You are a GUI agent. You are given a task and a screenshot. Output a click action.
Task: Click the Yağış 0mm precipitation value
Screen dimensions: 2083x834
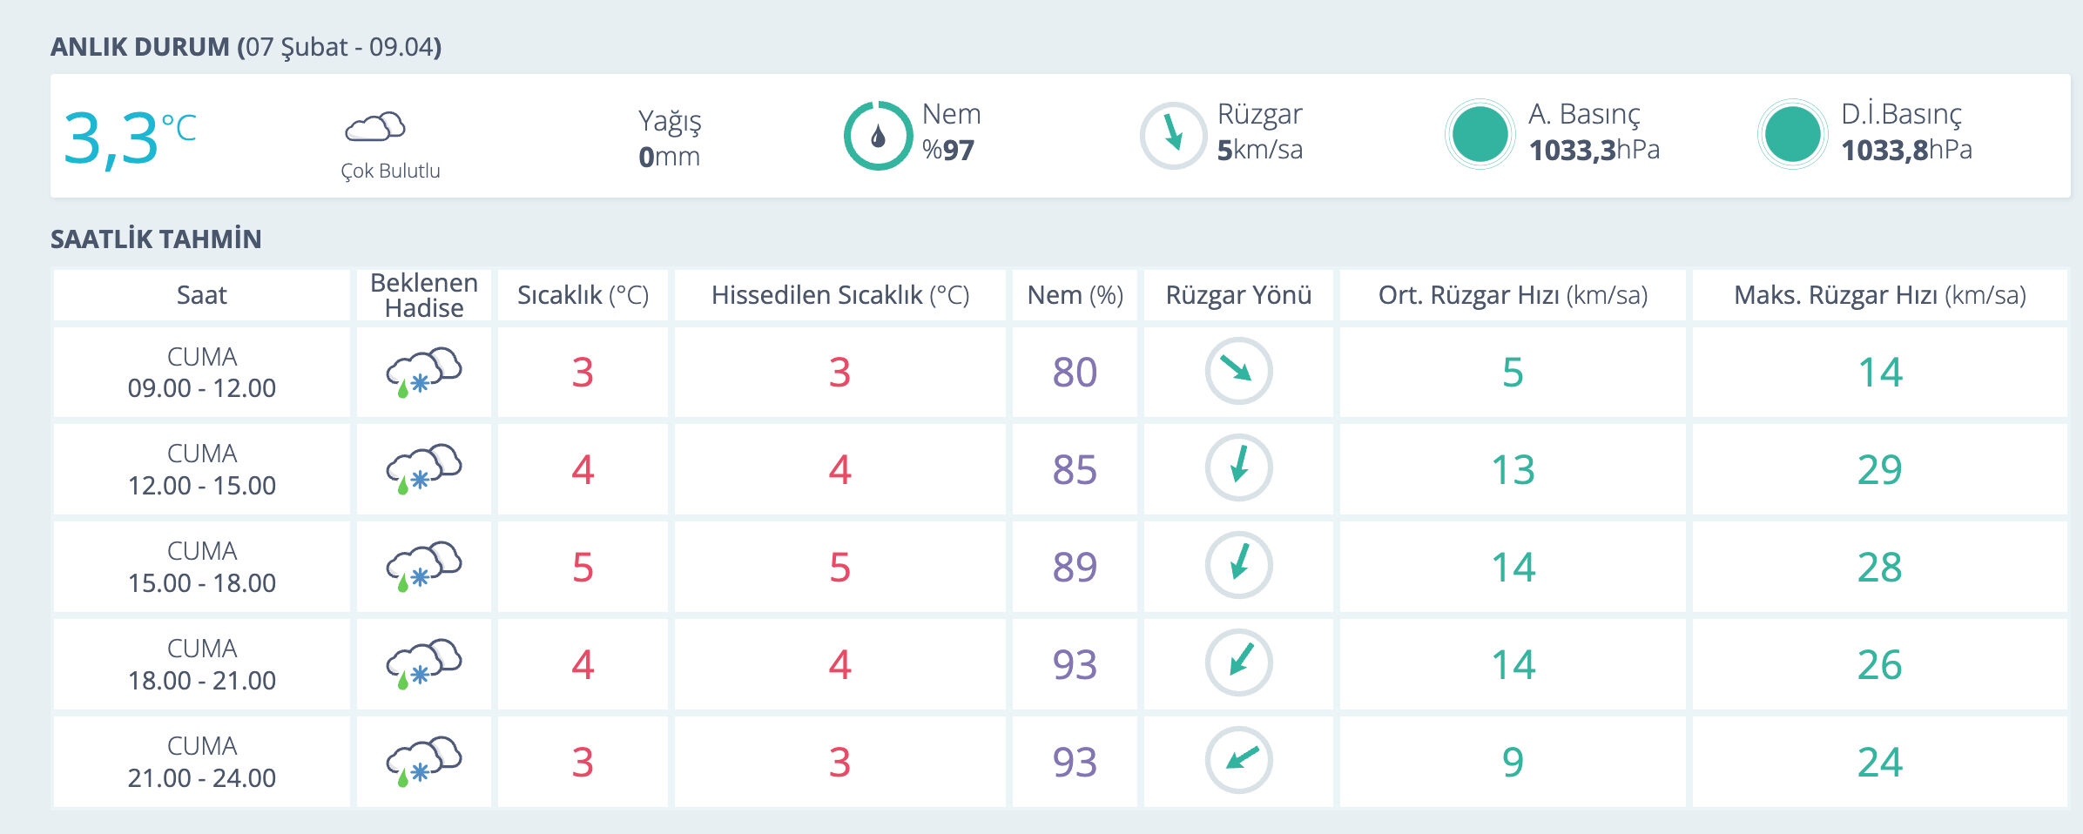(669, 156)
